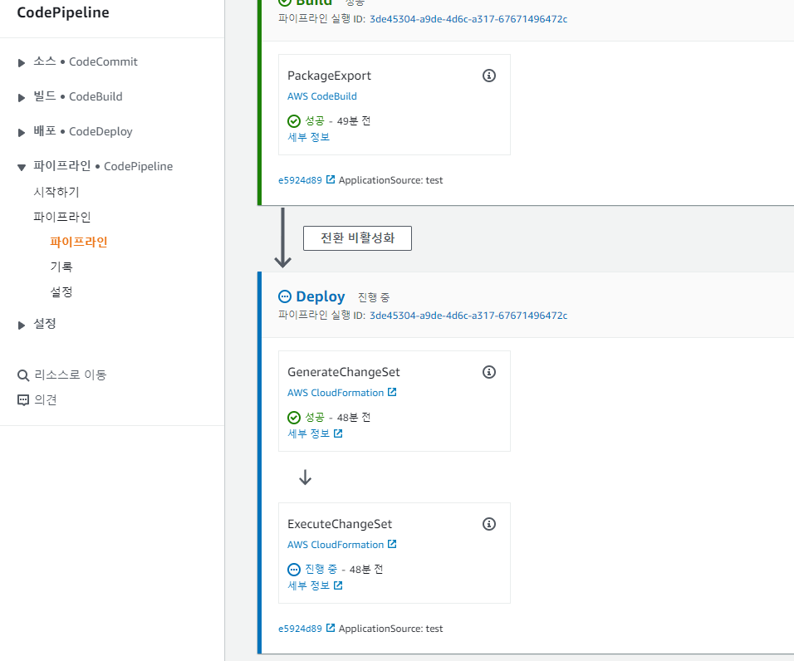The image size is (794, 661).
Task: Open 시작하기 in the sidebar
Action: tap(56, 192)
